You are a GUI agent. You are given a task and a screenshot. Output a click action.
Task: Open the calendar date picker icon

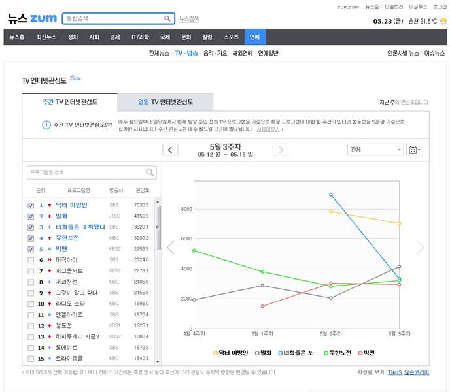click(415, 150)
